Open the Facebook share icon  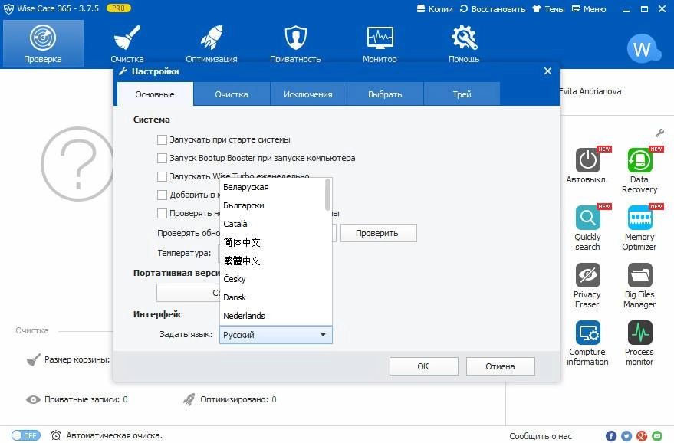[611, 436]
